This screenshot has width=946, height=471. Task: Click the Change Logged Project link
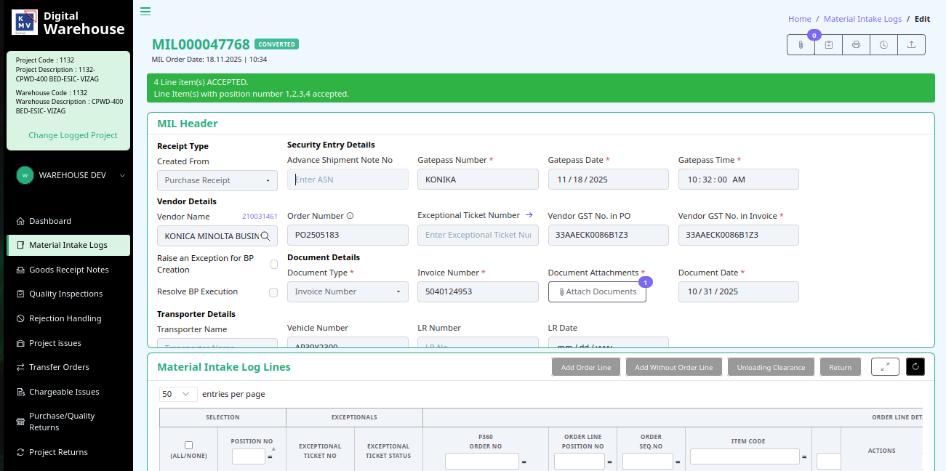[73, 135]
